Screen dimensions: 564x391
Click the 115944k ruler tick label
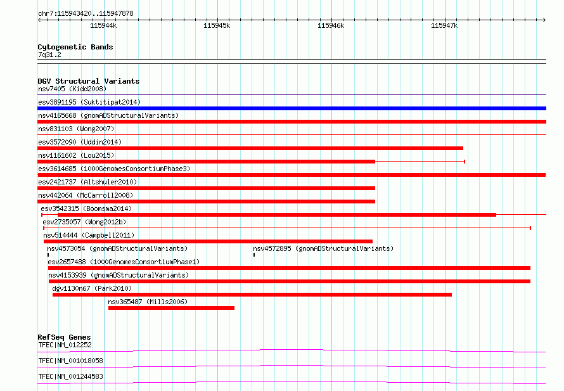click(103, 25)
